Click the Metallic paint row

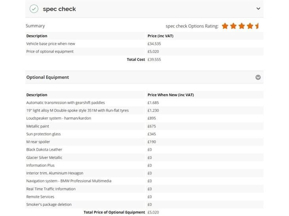[x=144, y=126]
